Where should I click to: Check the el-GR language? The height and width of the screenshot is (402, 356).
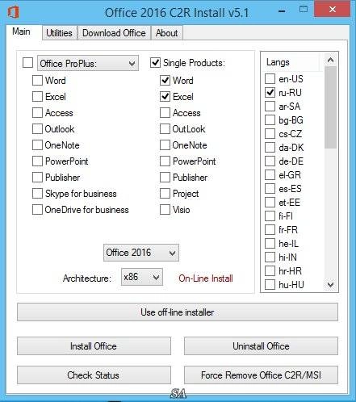click(270, 175)
